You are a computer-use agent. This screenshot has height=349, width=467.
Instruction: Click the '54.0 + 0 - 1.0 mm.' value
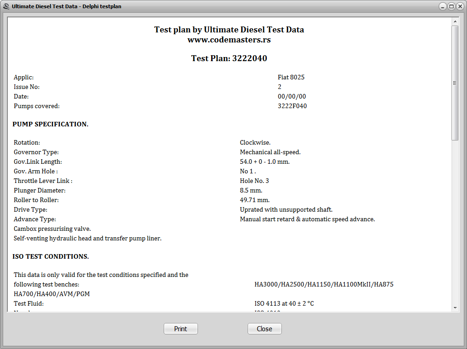point(265,161)
